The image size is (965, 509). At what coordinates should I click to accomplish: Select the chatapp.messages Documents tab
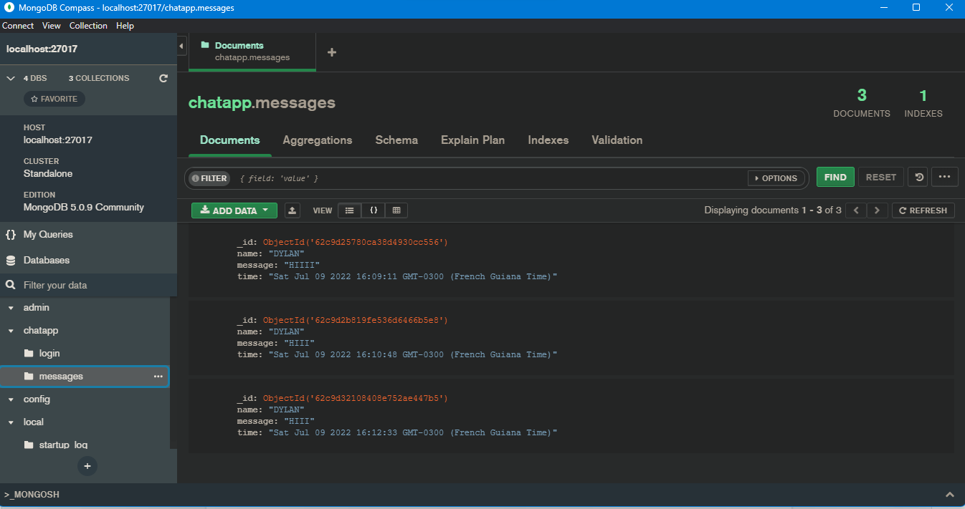click(x=252, y=52)
